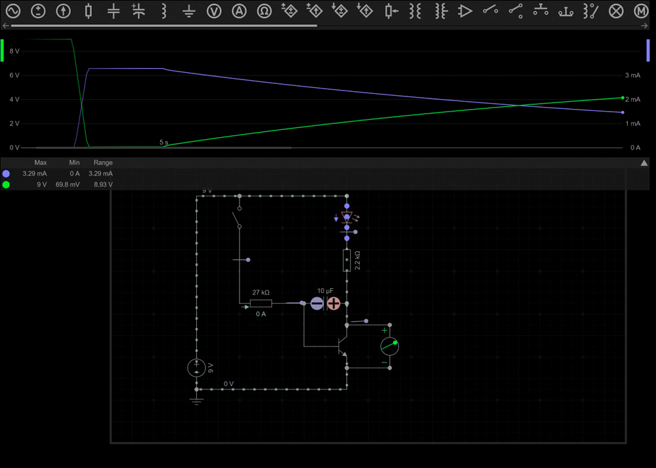
Task: Toggle the switch in the circuit
Action: coord(236,219)
